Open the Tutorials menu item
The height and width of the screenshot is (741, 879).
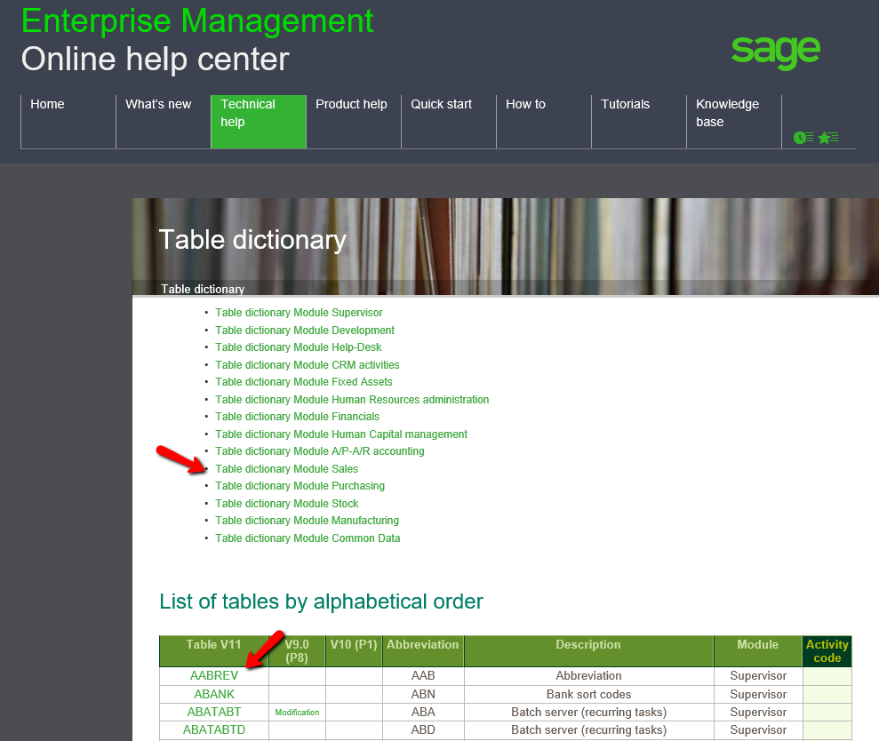(625, 105)
